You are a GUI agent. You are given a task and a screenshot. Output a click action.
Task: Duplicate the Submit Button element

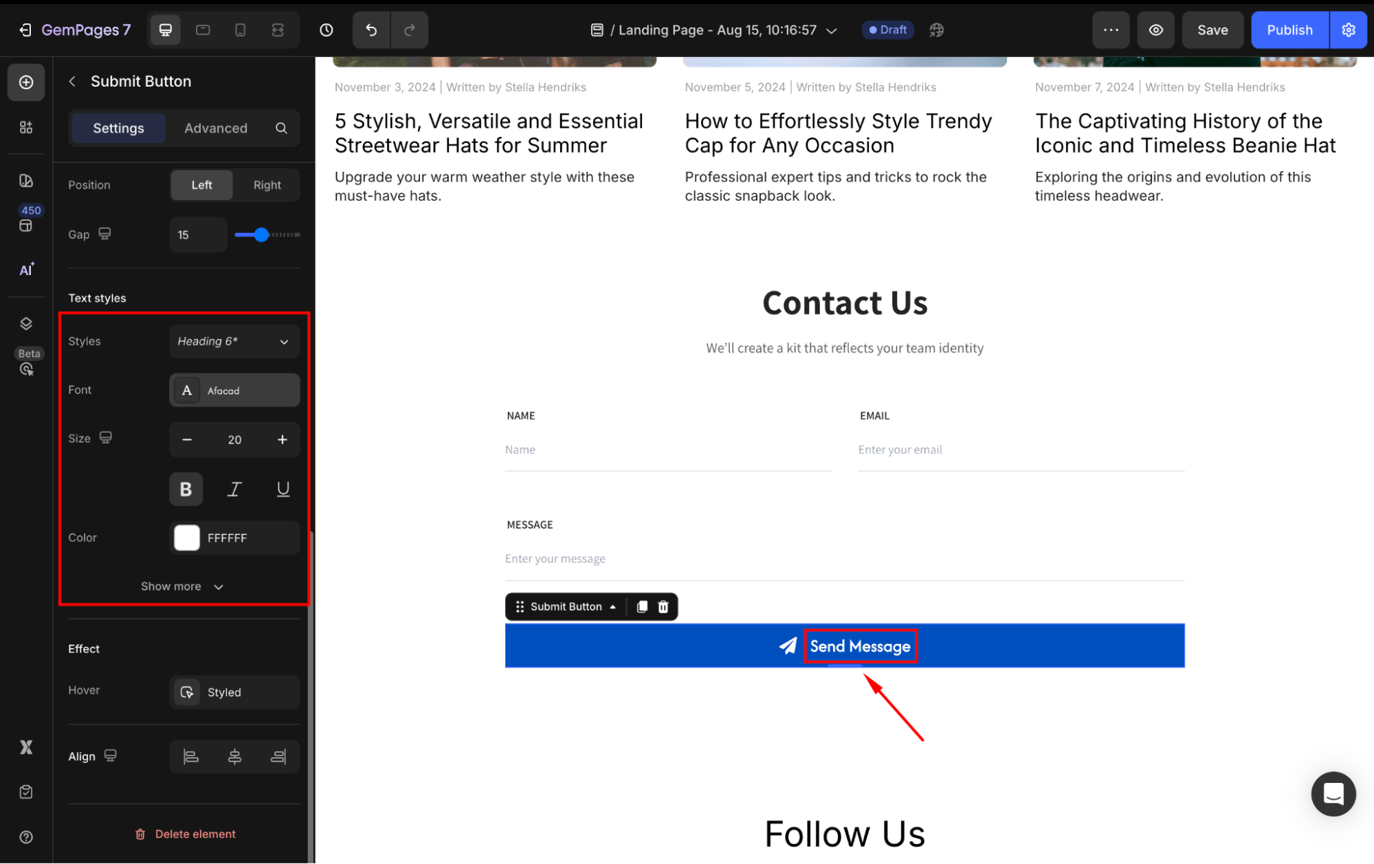(x=642, y=606)
